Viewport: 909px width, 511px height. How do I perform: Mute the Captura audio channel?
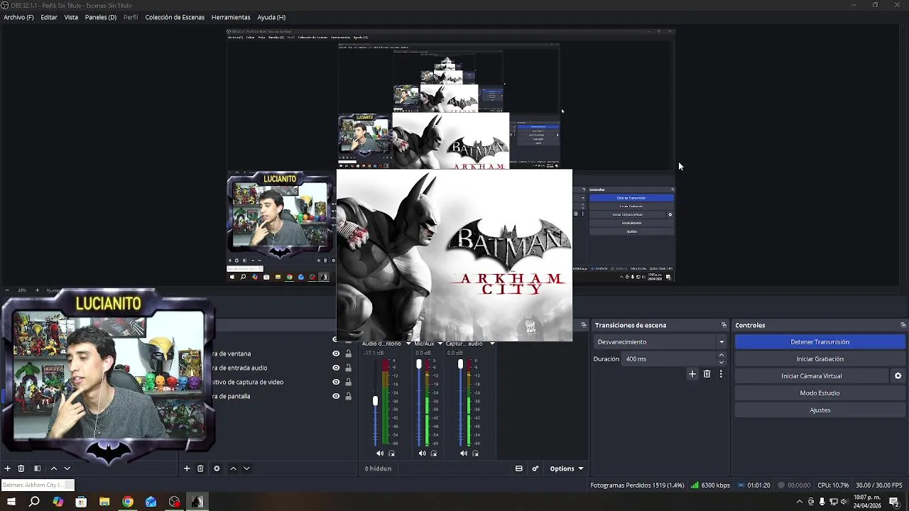tap(464, 454)
